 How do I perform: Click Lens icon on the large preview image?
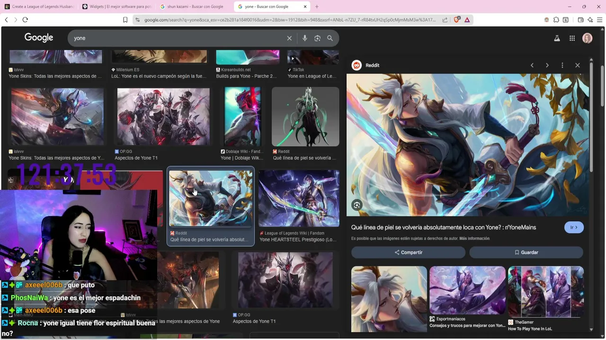357,204
